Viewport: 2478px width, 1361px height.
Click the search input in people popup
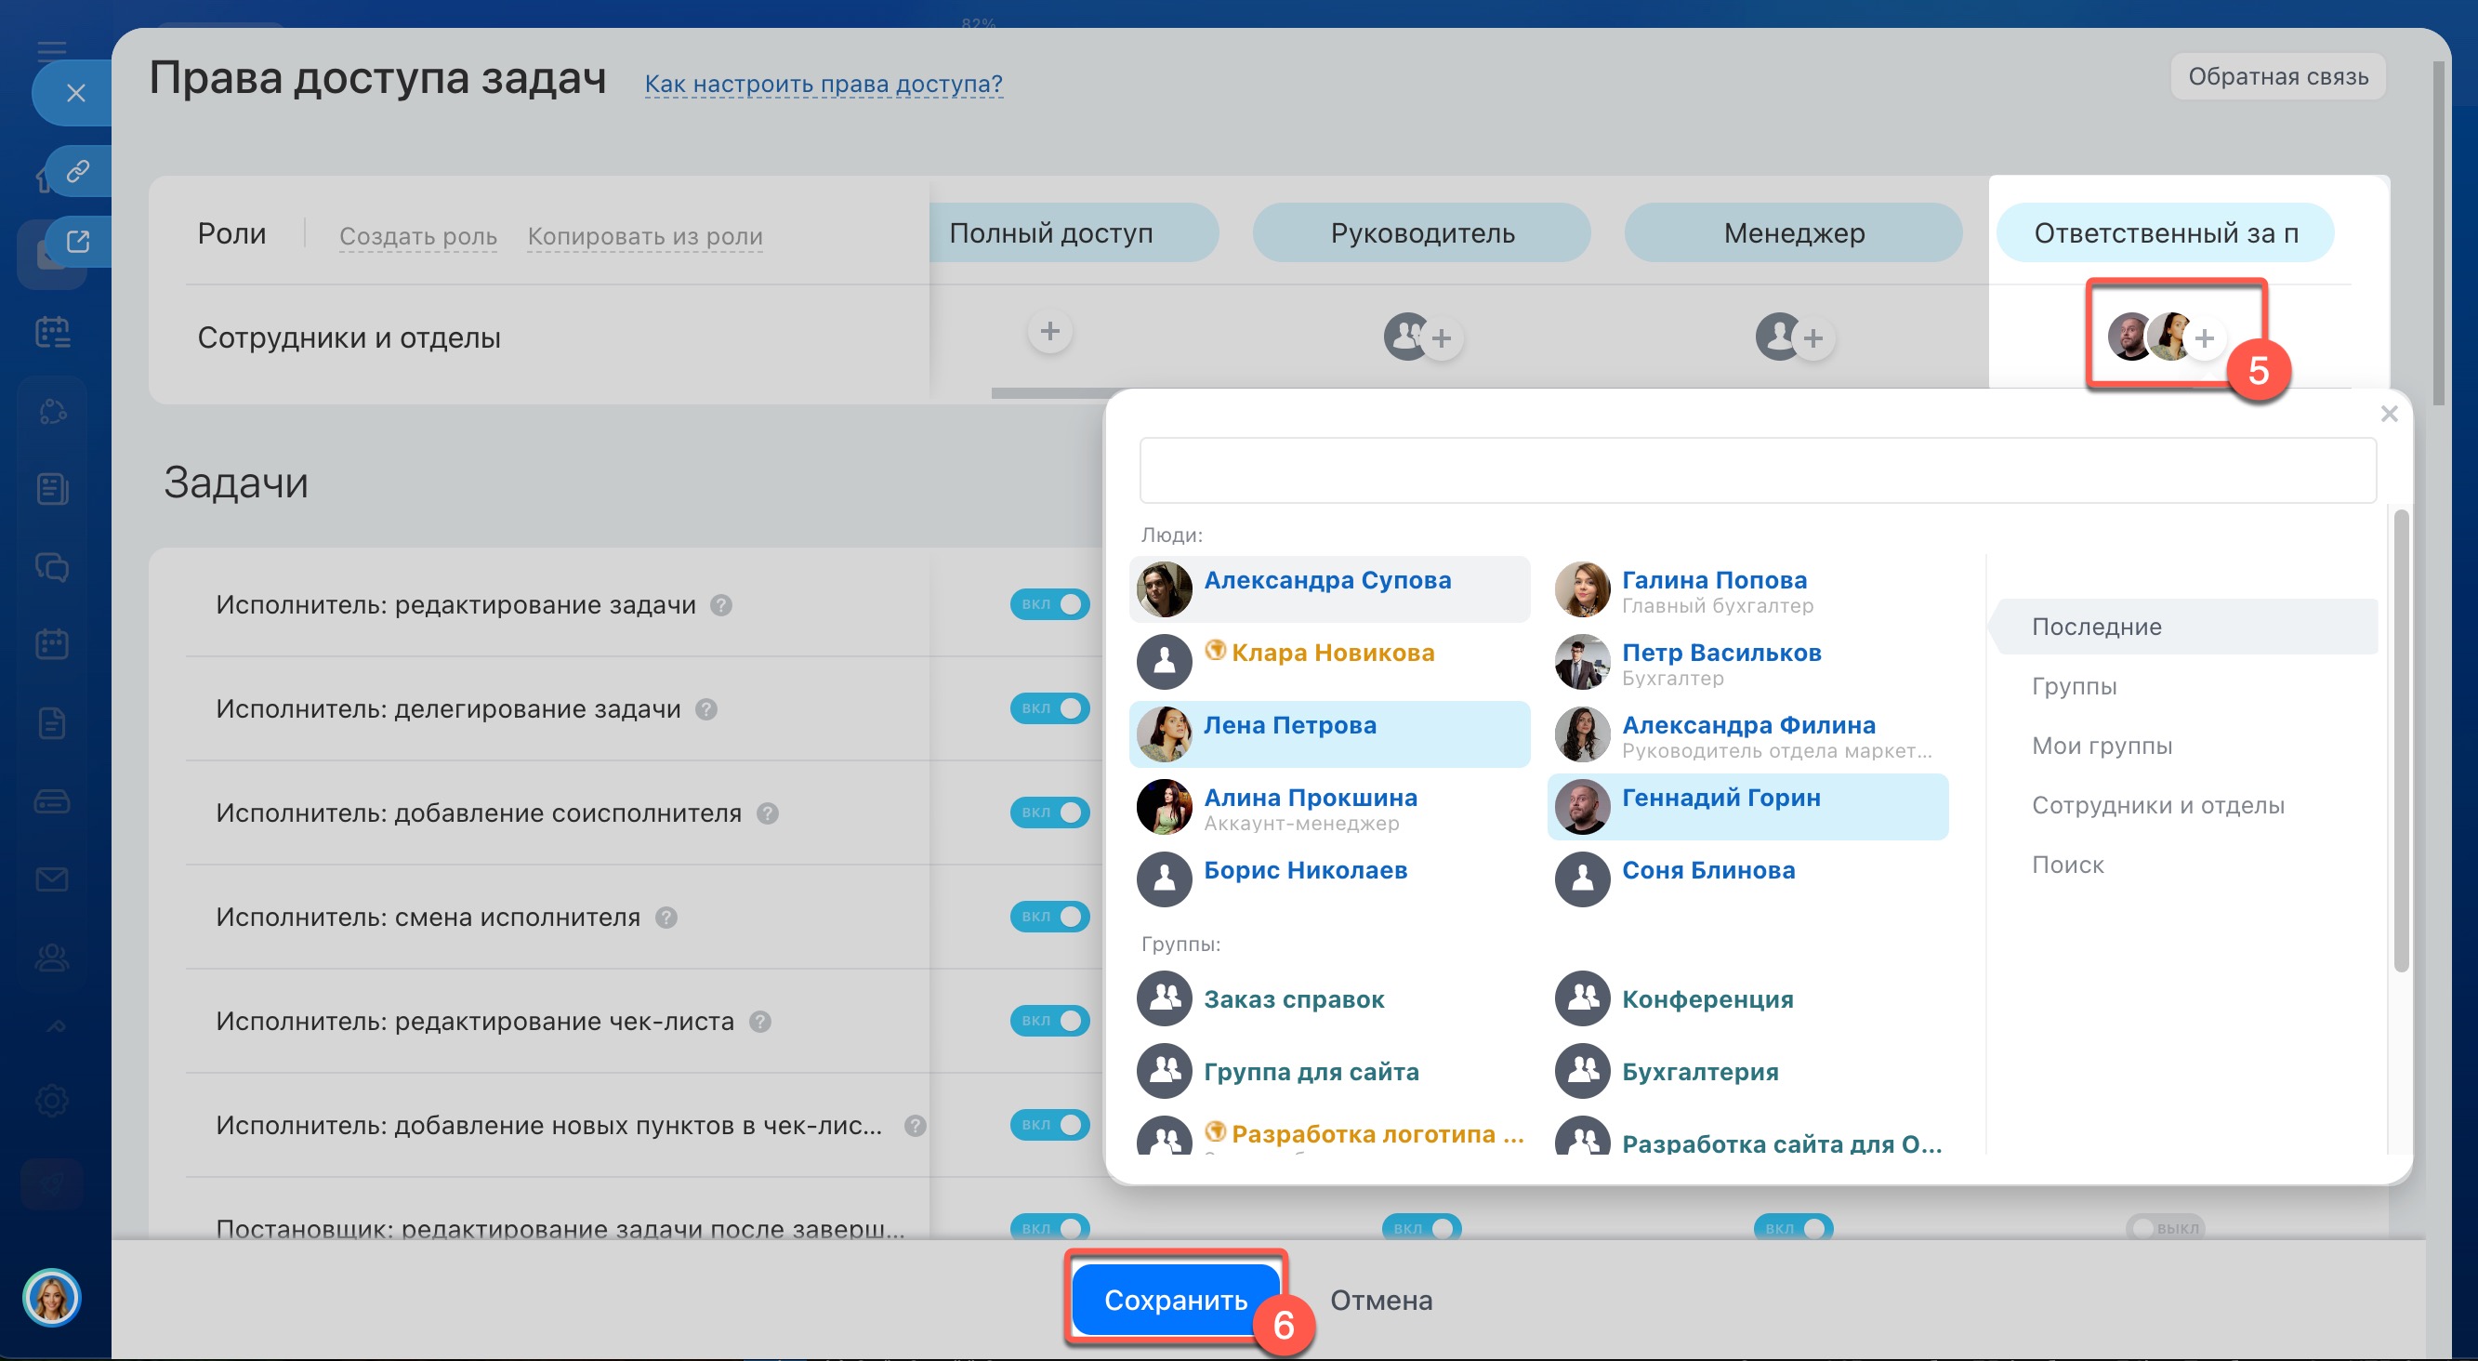(1757, 470)
